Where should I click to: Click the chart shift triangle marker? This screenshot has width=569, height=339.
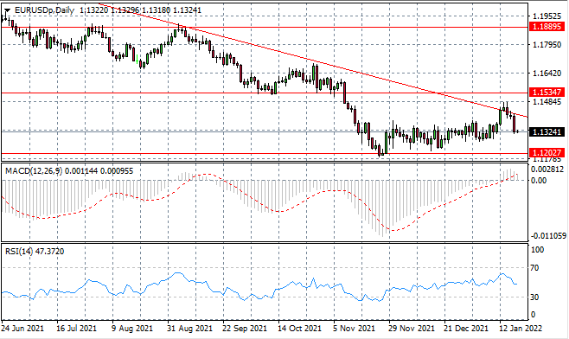tap(7, 10)
